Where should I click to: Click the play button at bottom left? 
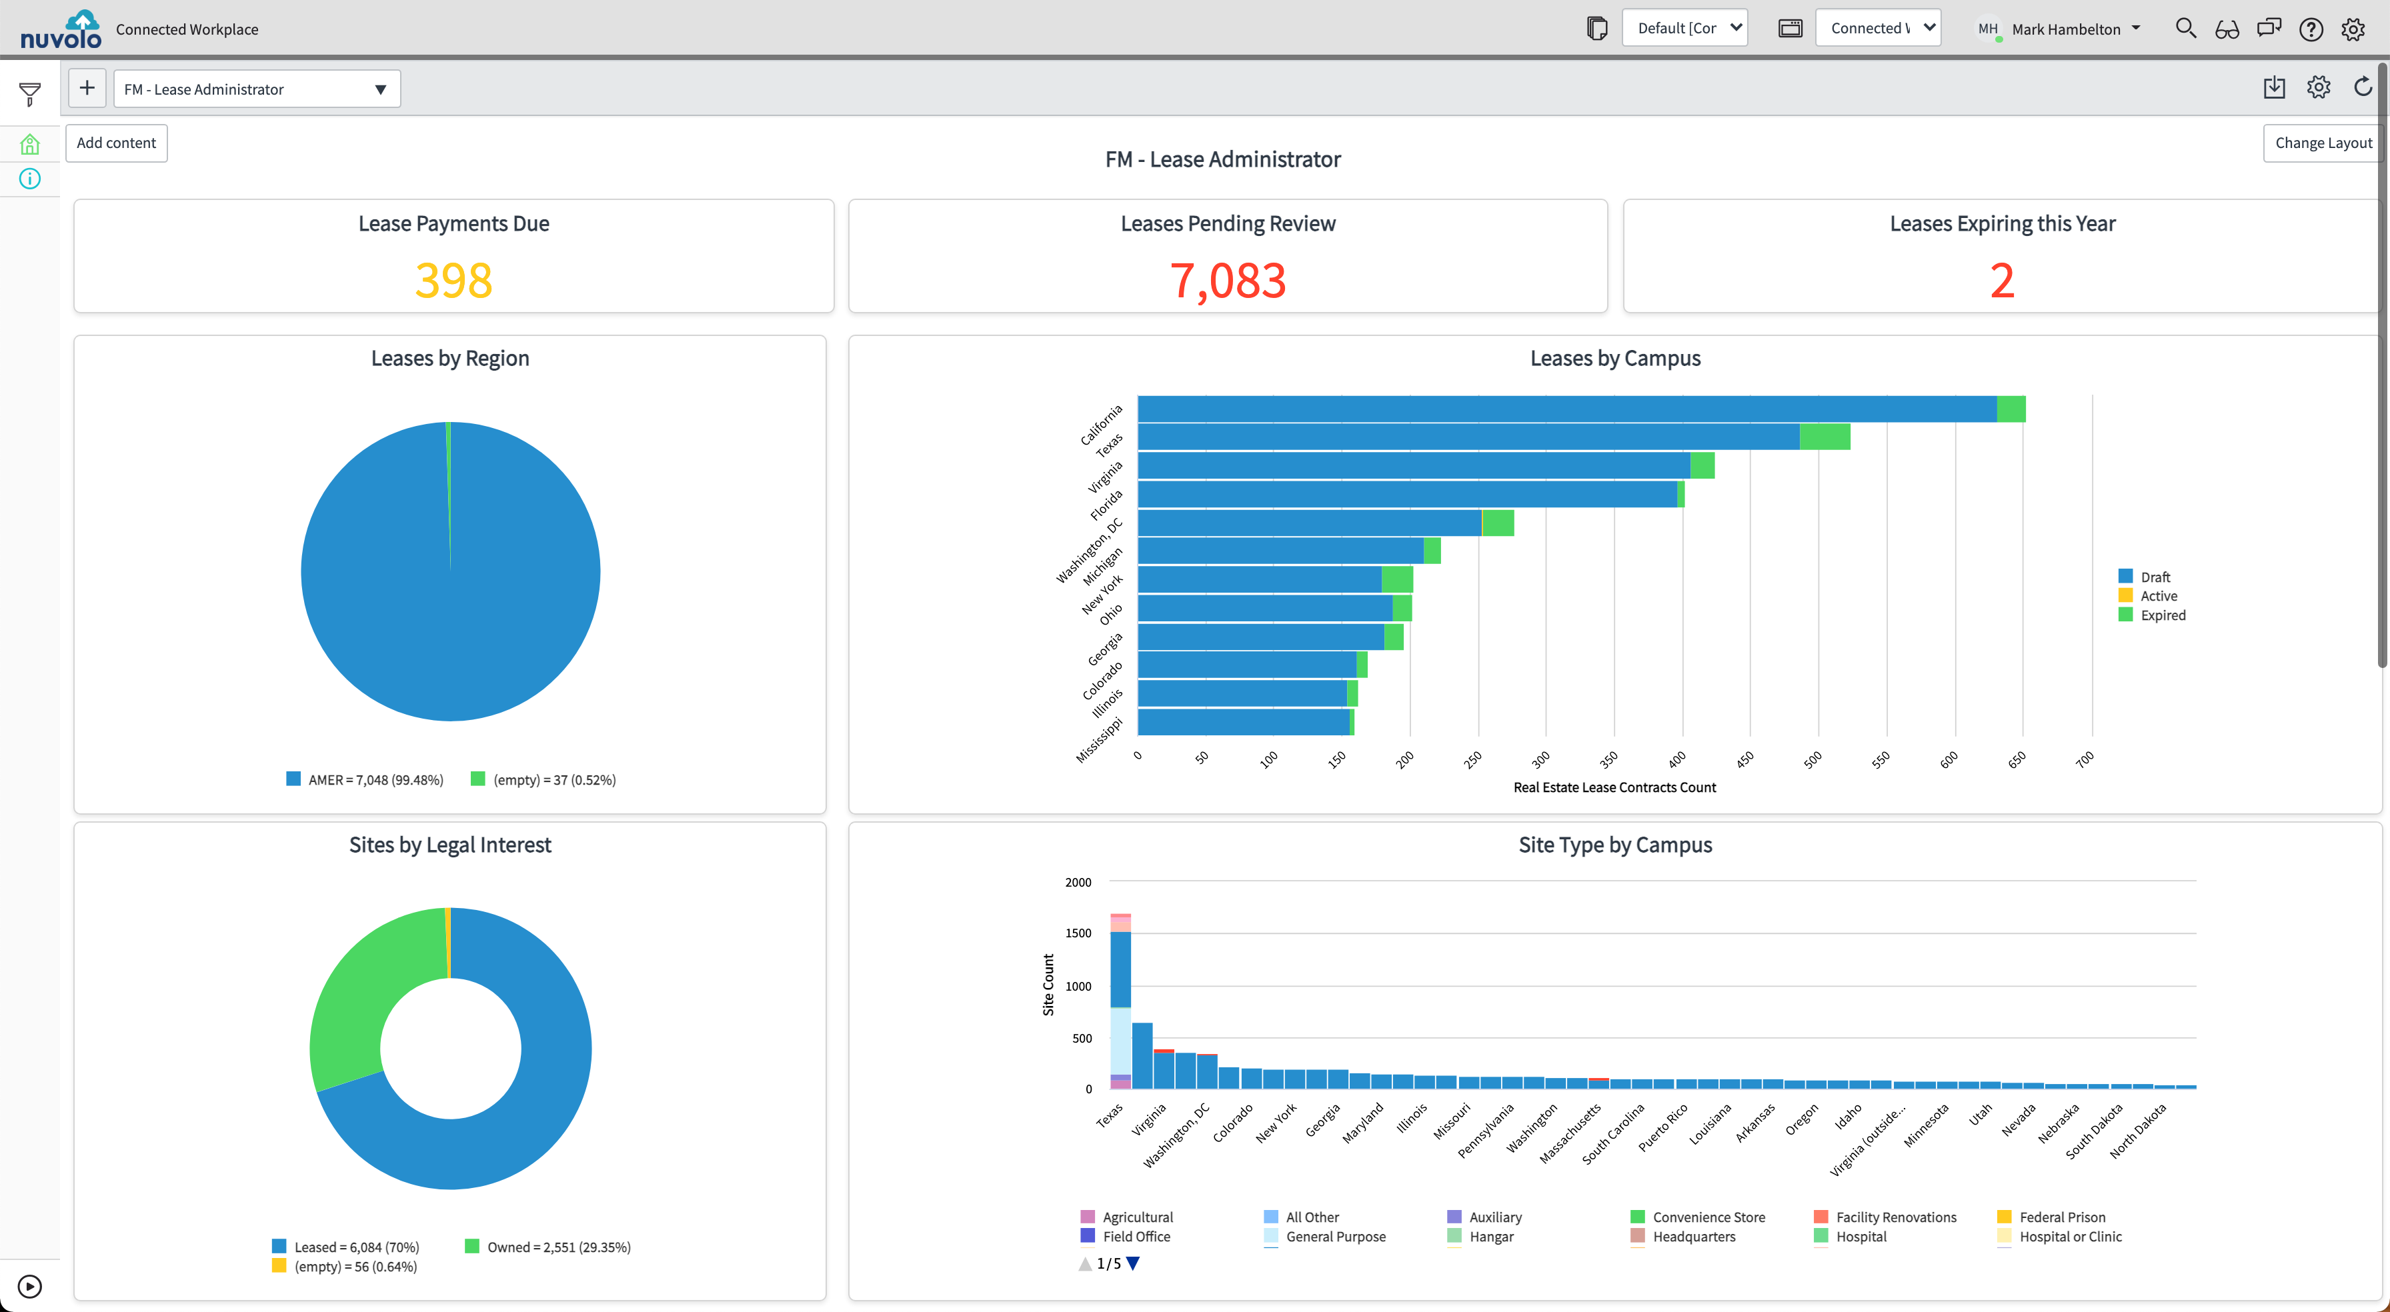tap(30, 1286)
